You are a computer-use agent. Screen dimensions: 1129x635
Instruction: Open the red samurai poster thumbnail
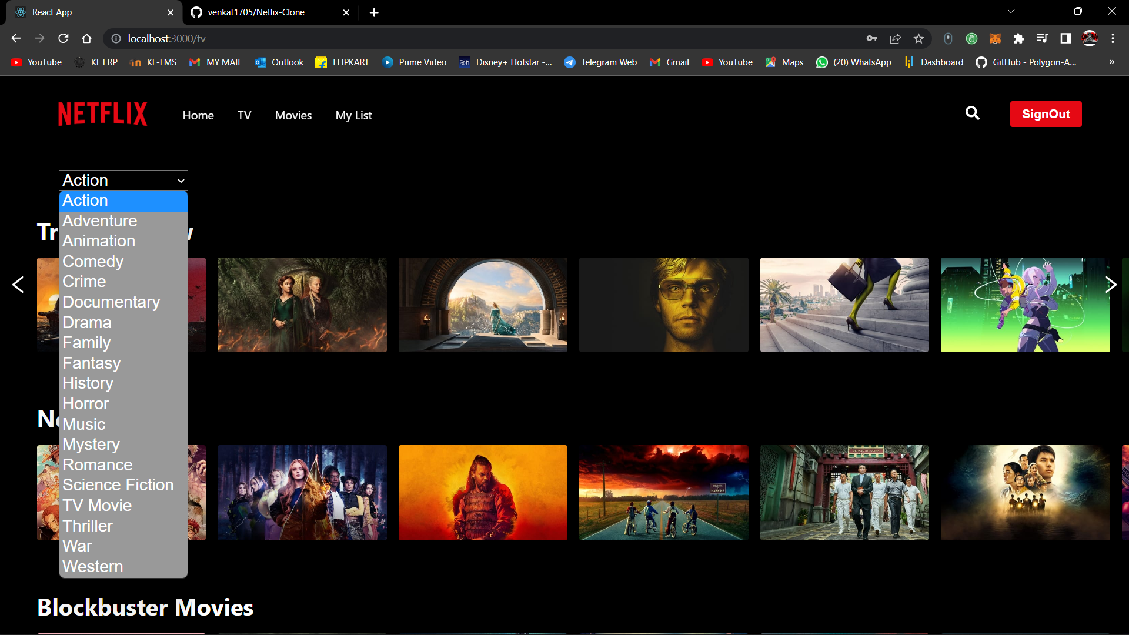[483, 493]
